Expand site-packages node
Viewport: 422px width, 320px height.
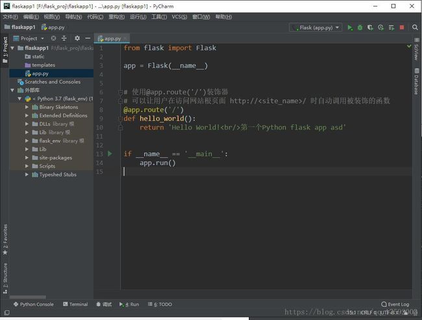point(27,157)
